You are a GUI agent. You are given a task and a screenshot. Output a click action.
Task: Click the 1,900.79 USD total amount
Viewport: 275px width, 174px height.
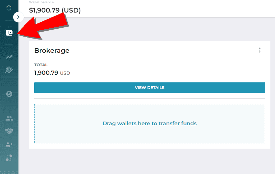pyautogui.click(x=52, y=73)
